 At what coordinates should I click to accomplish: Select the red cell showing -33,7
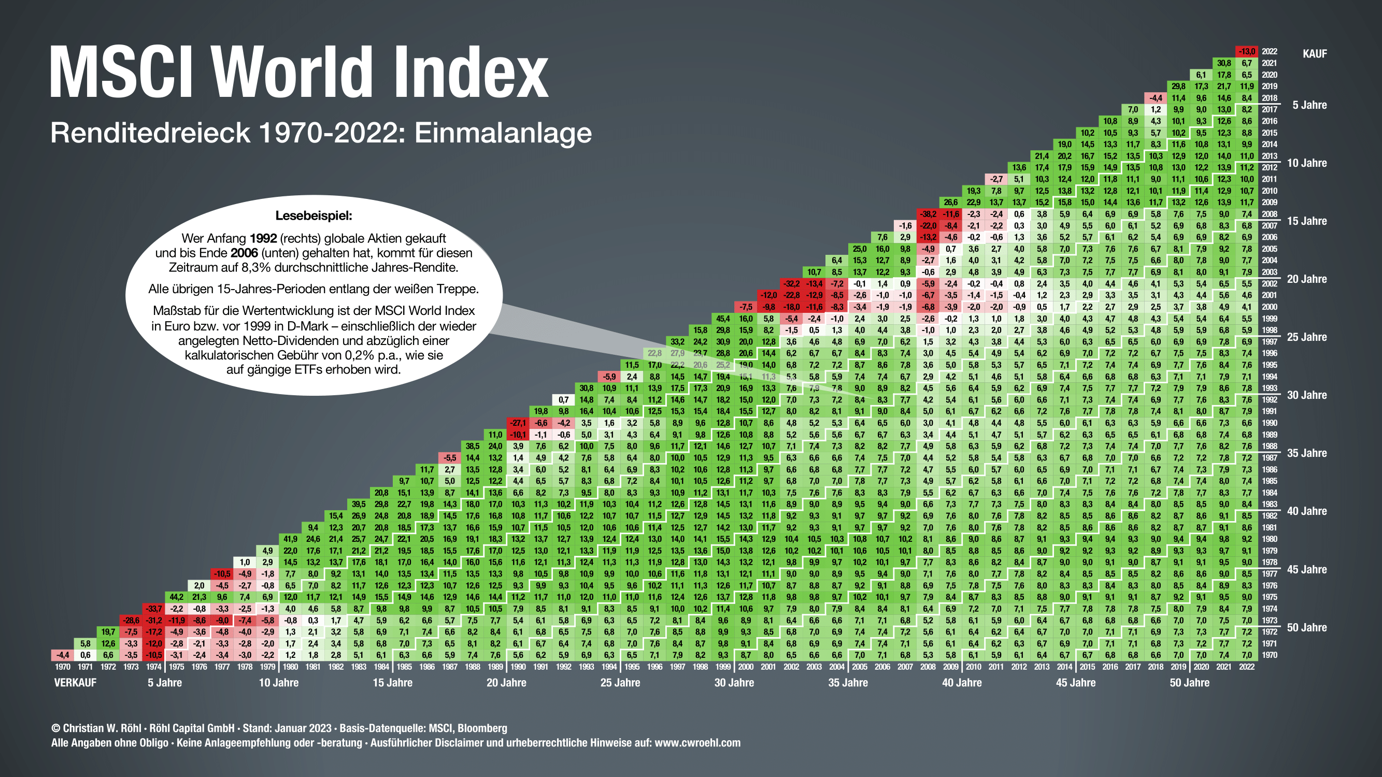[x=153, y=609]
